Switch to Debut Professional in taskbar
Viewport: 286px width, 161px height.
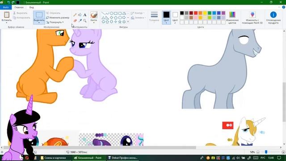123,158
